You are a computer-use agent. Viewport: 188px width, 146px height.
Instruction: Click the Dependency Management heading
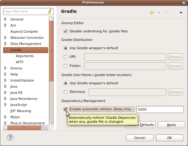[83, 101]
